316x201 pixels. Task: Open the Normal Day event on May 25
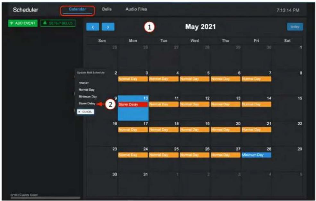[x=164, y=155]
